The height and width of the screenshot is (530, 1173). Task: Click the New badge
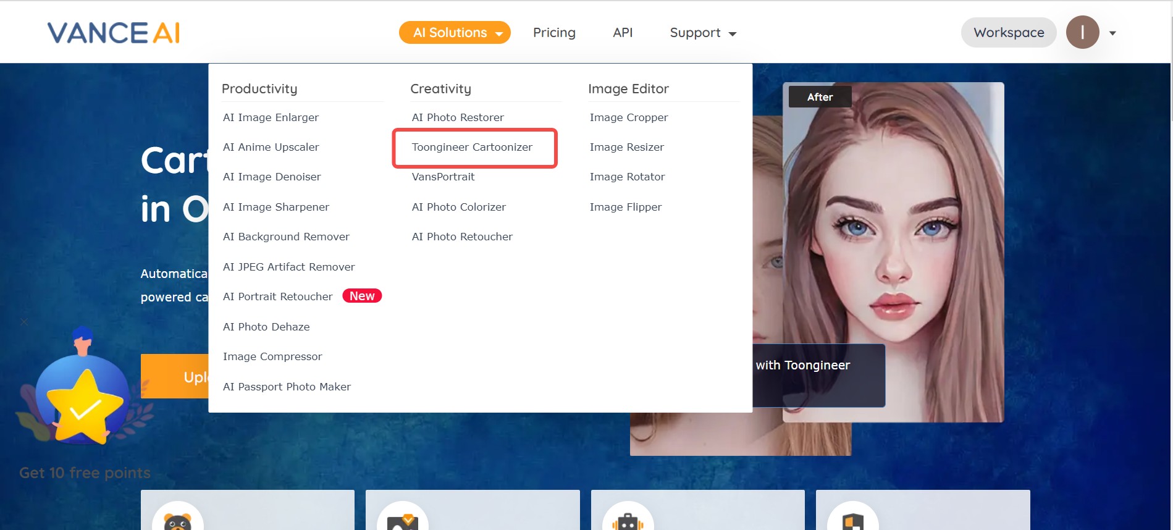tap(362, 296)
